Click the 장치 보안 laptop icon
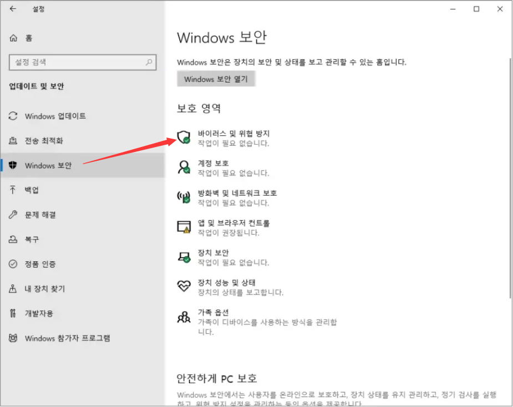 pos(184,257)
